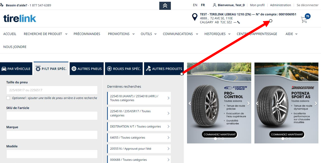321x163 pixels.
Task: Open the recent search 2254518 / 235/65R17
Action: click(x=139, y=113)
